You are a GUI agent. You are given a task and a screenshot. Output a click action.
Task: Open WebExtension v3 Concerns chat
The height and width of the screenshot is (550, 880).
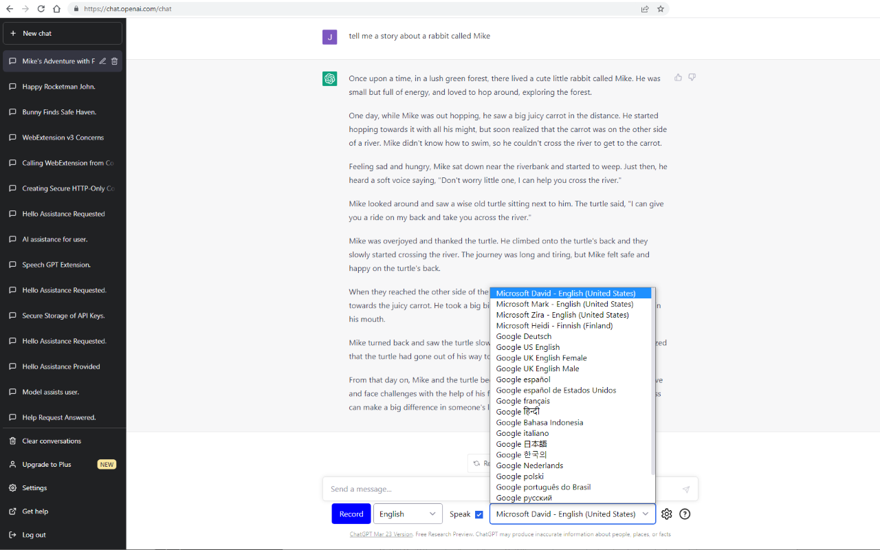pyautogui.click(x=63, y=137)
